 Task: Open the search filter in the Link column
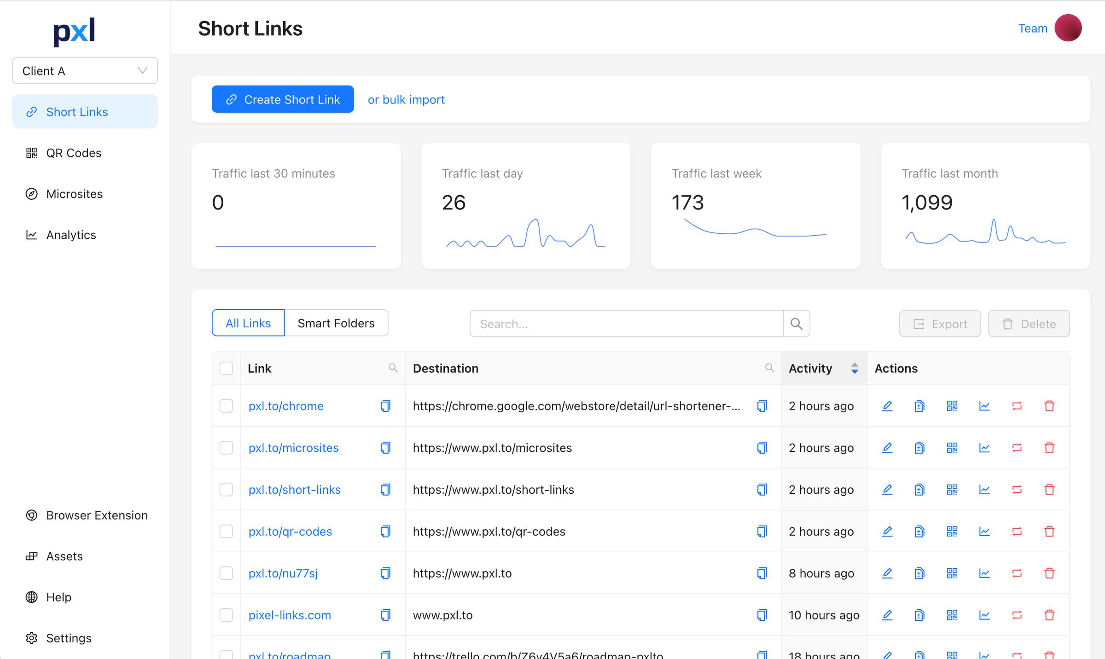click(394, 368)
